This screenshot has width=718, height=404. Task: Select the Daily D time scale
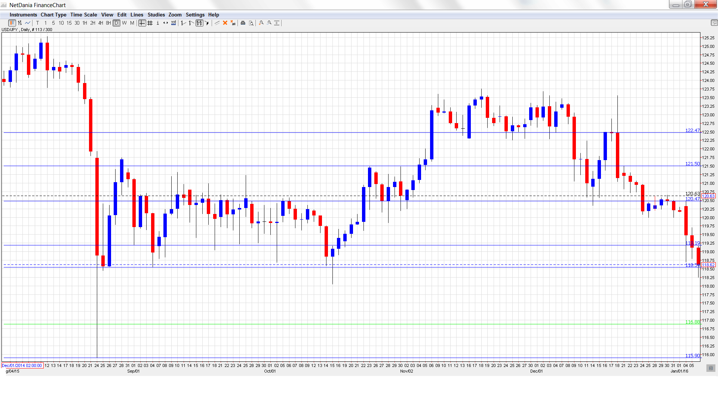[x=117, y=23]
